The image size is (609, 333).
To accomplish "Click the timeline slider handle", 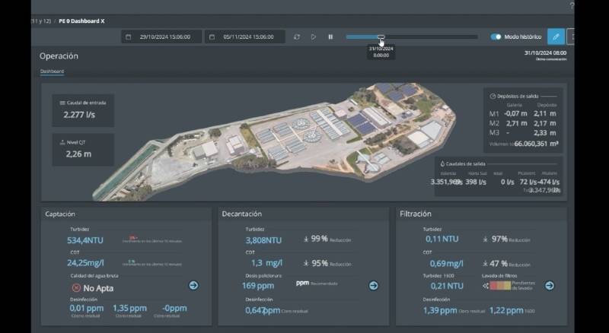I will (x=381, y=36).
